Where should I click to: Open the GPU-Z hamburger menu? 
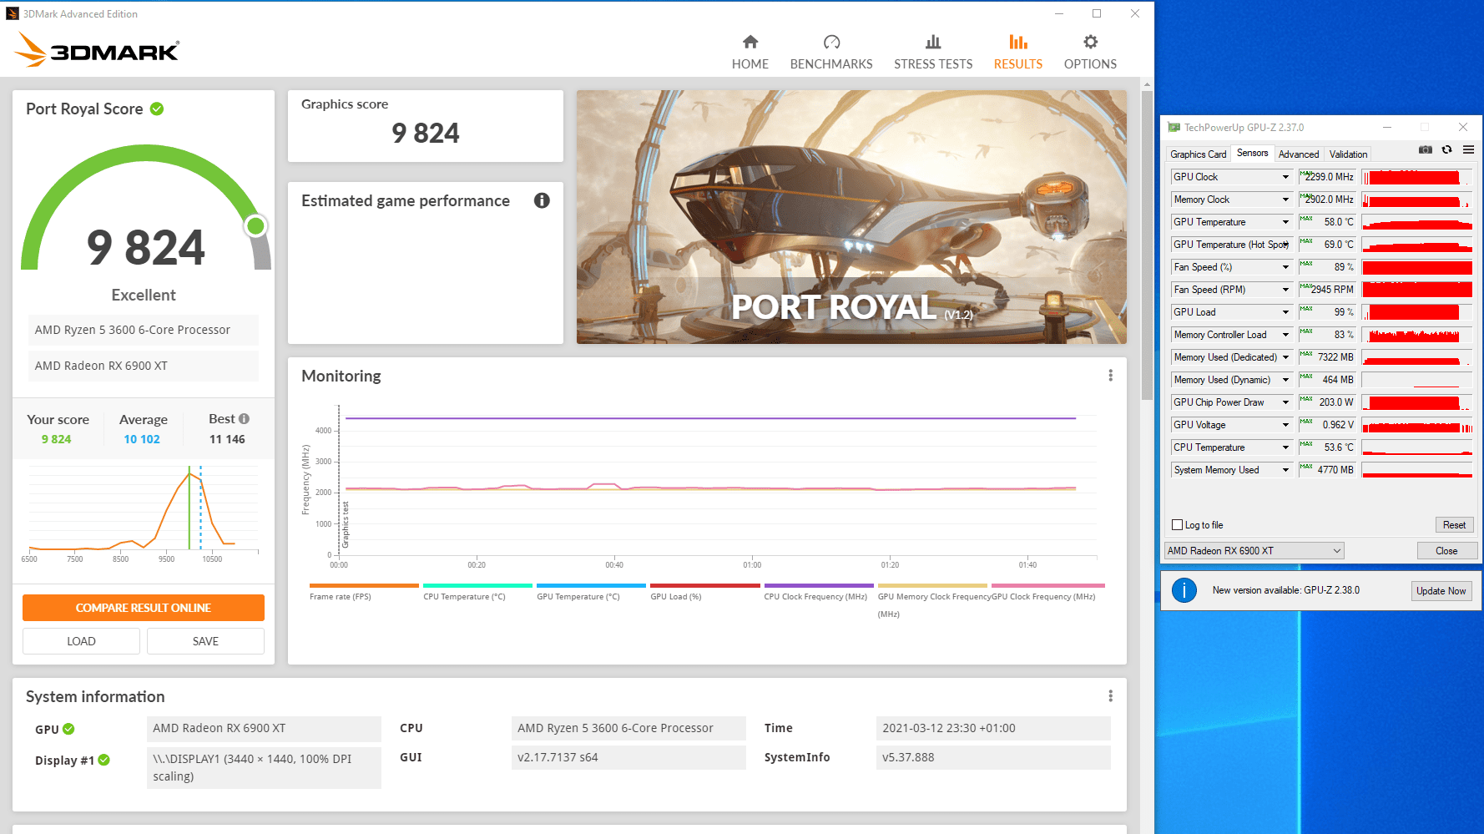1468,150
